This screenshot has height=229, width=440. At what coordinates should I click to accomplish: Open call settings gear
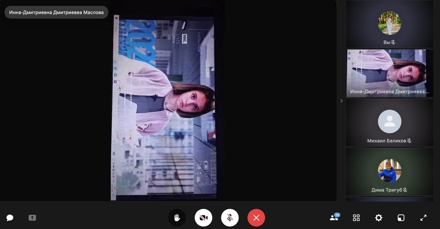pyautogui.click(x=378, y=218)
